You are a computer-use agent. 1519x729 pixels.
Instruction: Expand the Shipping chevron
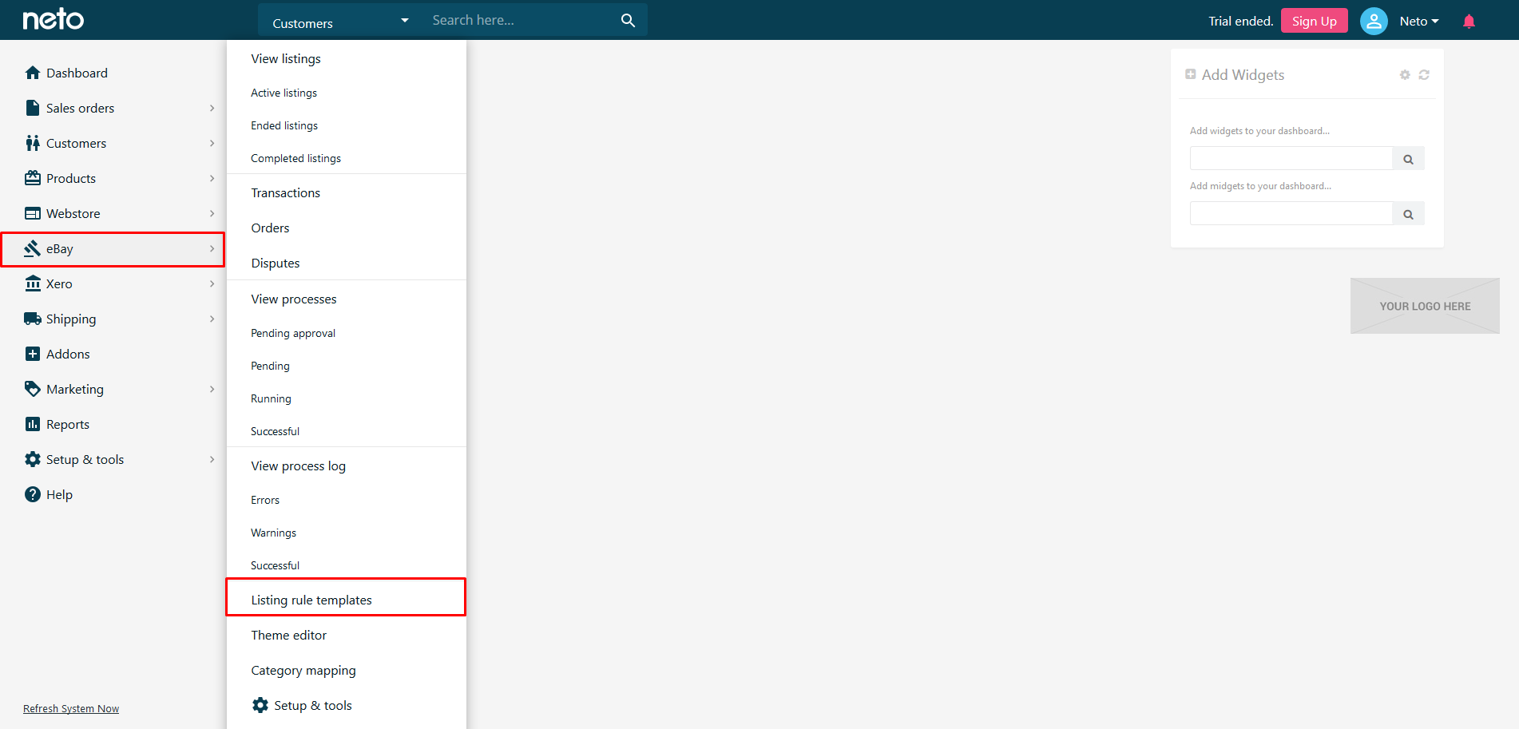tap(212, 319)
